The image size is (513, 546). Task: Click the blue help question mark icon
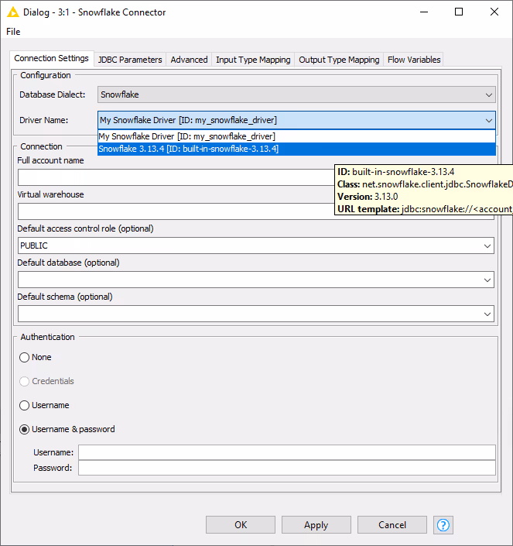click(x=443, y=524)
